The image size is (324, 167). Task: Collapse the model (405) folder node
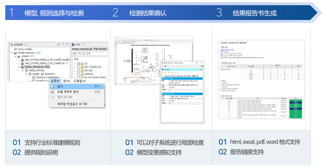[x=15, y=56]
